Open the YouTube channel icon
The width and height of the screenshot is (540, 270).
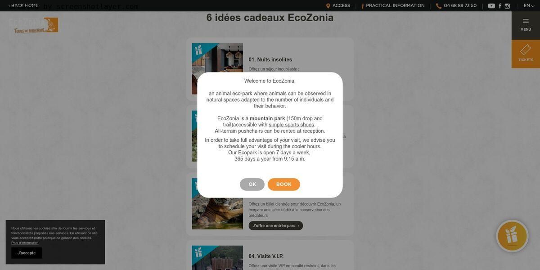click(x=491, y=6)
